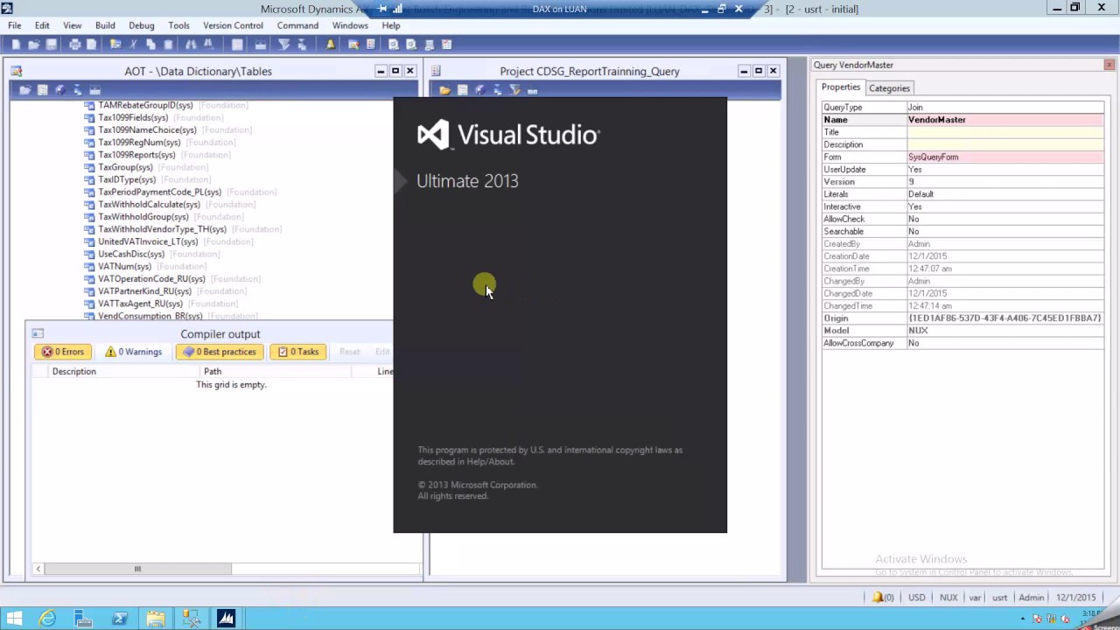Image resolution: width=1120 pixels, height=630 pixels.
Task: Click the notification bell in status bar
Action: coord(878,598)
